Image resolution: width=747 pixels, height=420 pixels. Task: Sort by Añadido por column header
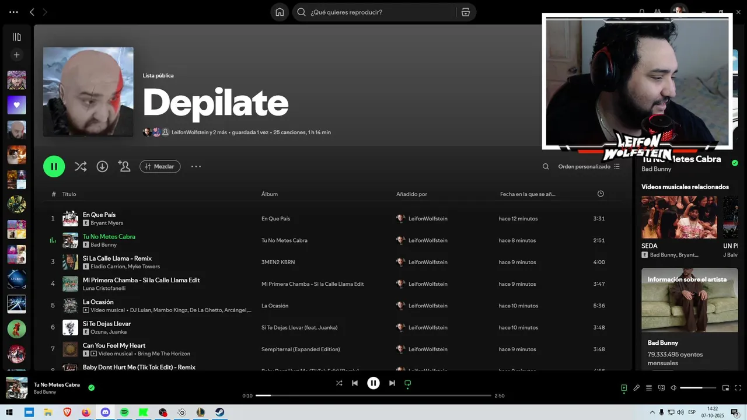tap(411, 194)
